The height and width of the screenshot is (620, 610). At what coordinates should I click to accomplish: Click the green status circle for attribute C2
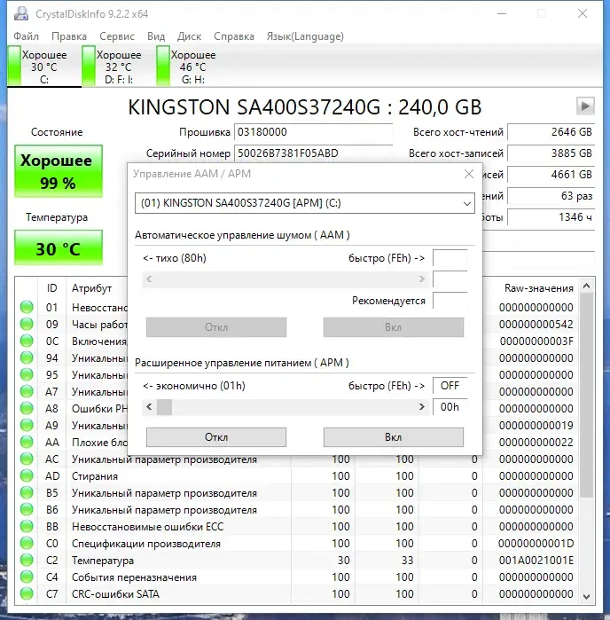pyautogui.click(x=27, y=560)
